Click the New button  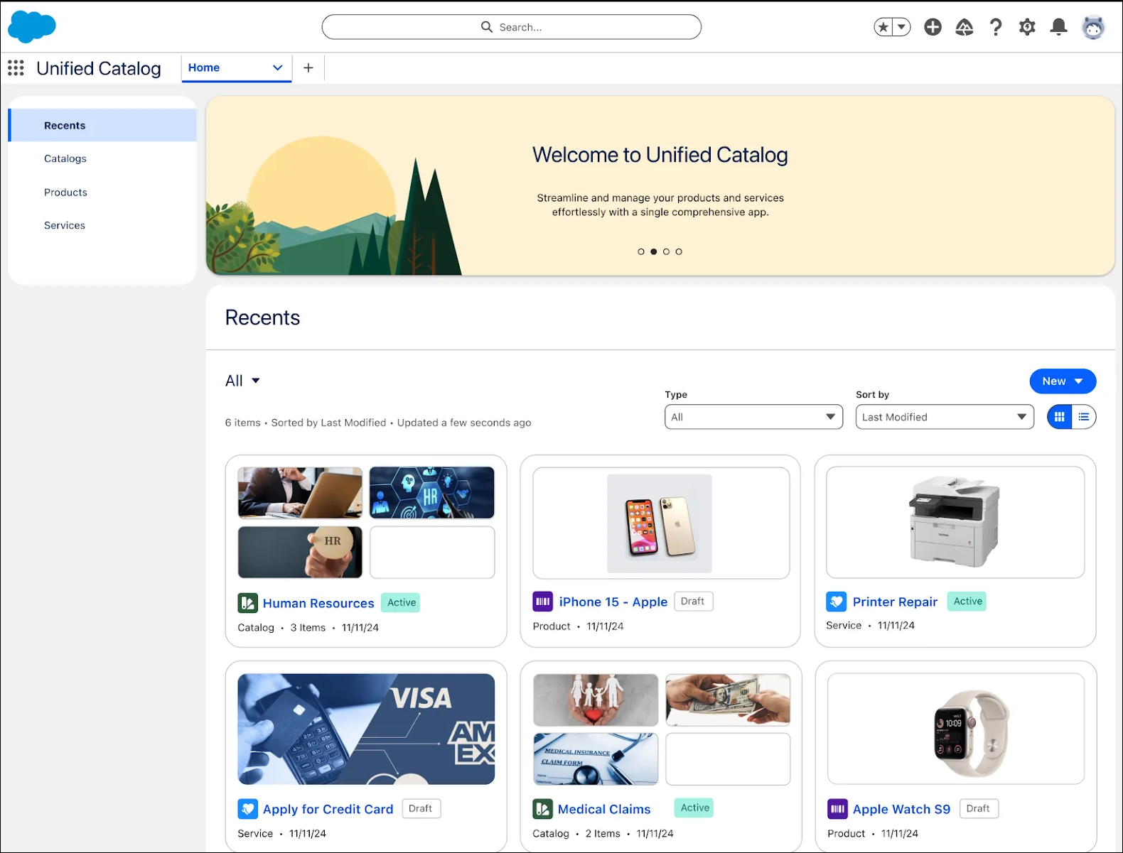1063,381
